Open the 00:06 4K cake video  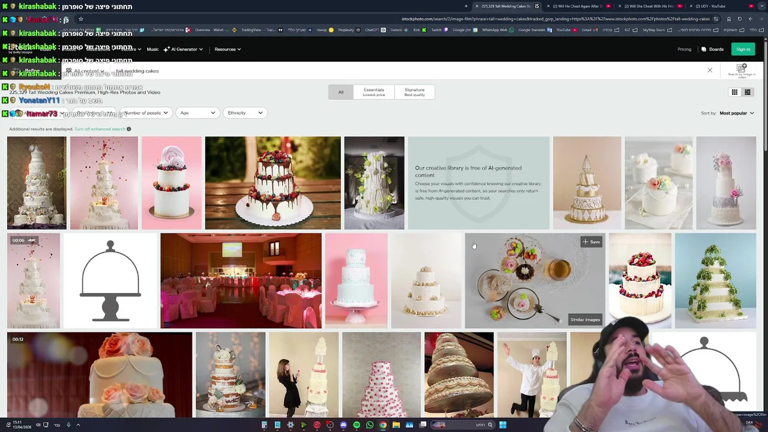(34, 281)
